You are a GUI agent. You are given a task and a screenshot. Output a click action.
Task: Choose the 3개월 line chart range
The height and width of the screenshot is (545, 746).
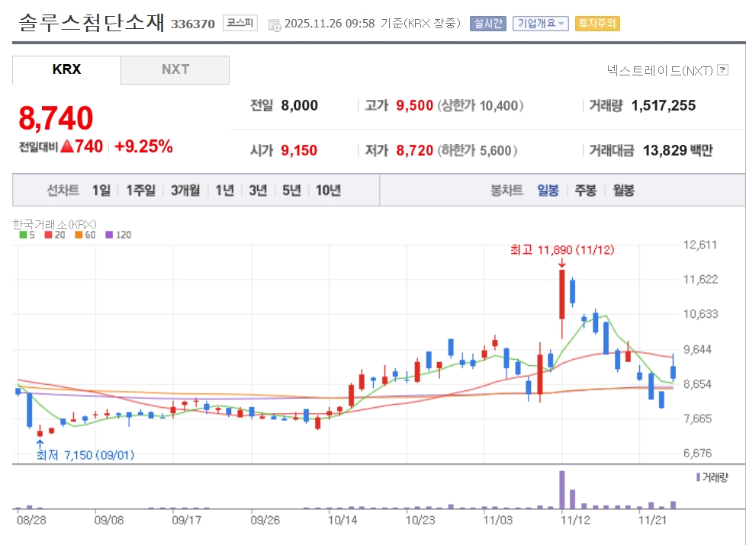[x=185, y=191]
